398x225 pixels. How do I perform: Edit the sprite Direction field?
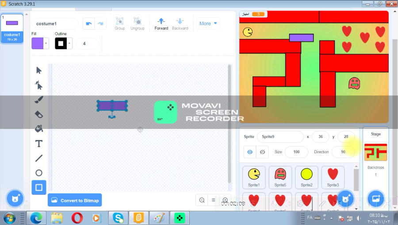343,152
